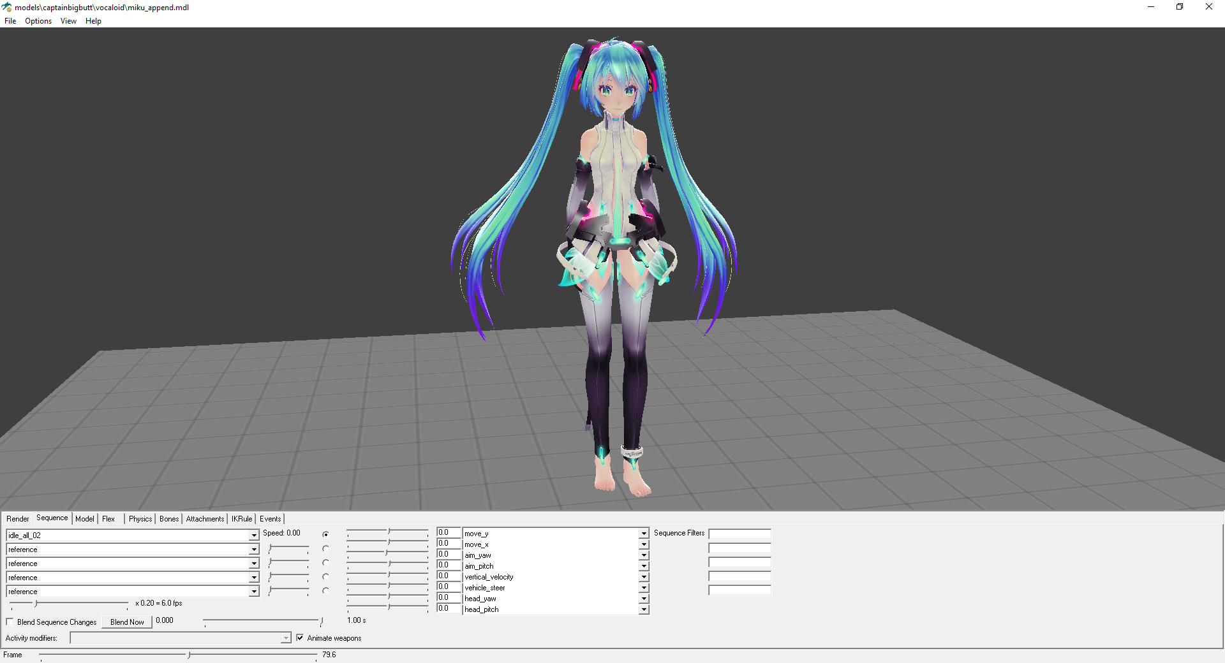Minimize the model viewer window
This screenshot has height=663, width=1225.
coord(1151,7)
